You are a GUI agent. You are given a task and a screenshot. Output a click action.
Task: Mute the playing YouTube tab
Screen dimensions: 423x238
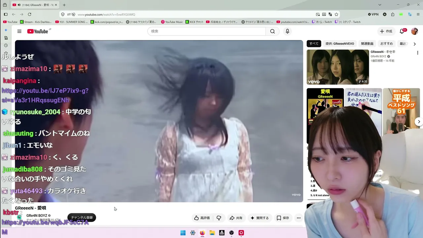tap(19, 5)
